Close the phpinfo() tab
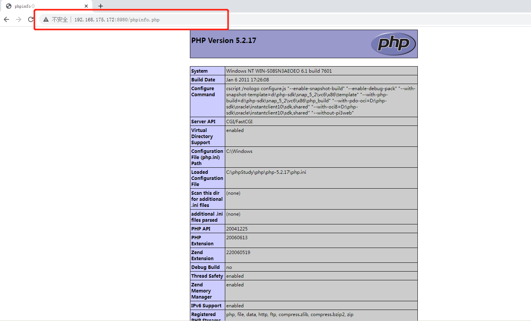Screen dimensions: 531x321 click(86, 6)
